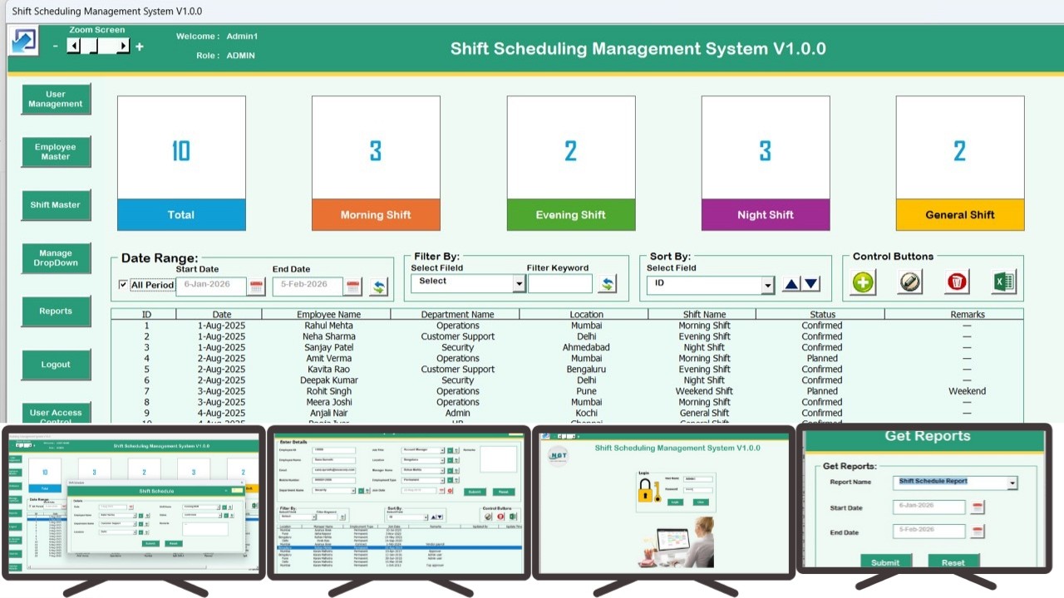
Task: Toggle the All Period checkbox
Action: 124,285
